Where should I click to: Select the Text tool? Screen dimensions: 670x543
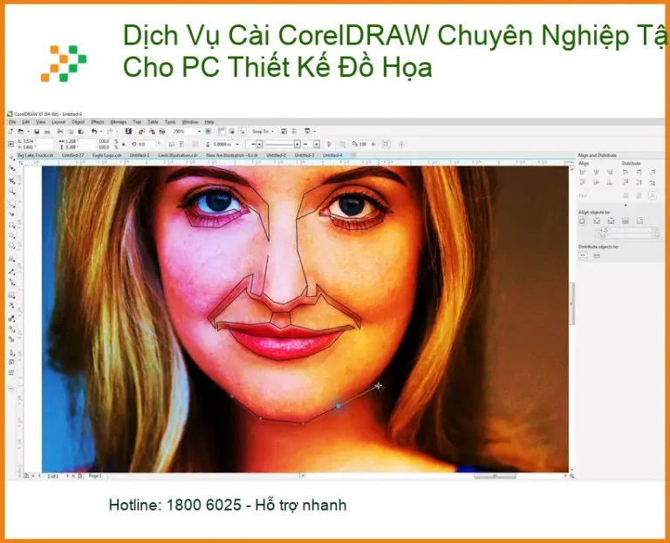tap(11, 259)
